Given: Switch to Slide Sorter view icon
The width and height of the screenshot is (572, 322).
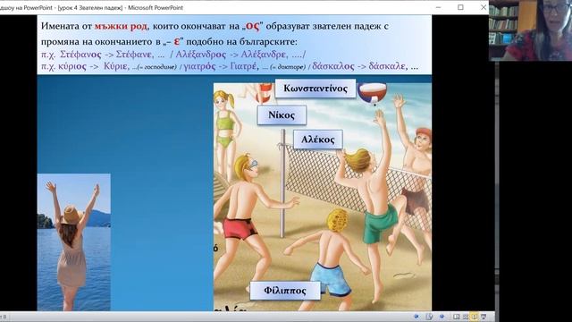Looking at the screenshot, I should [x=466, y=317].
